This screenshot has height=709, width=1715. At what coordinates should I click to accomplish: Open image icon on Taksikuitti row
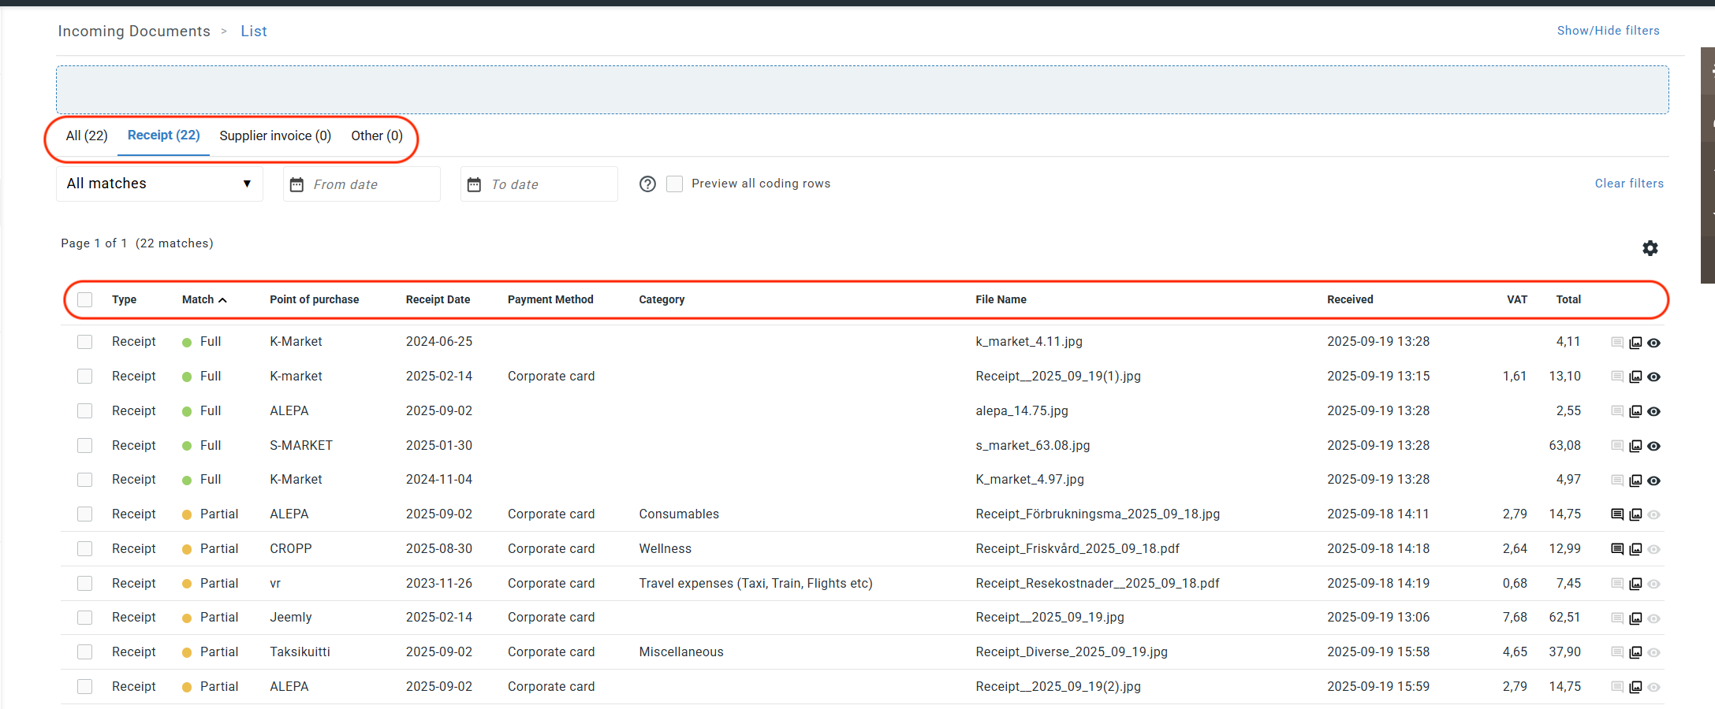(1635, 653)
